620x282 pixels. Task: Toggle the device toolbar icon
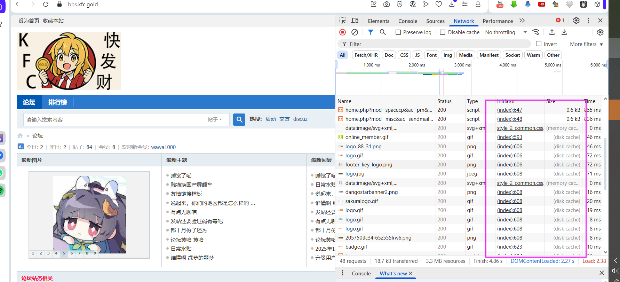(x=355, y=21)
